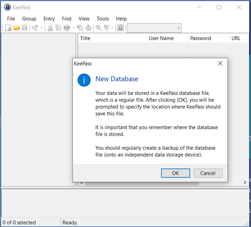Open the Entry menu

[x=49, y=19]
